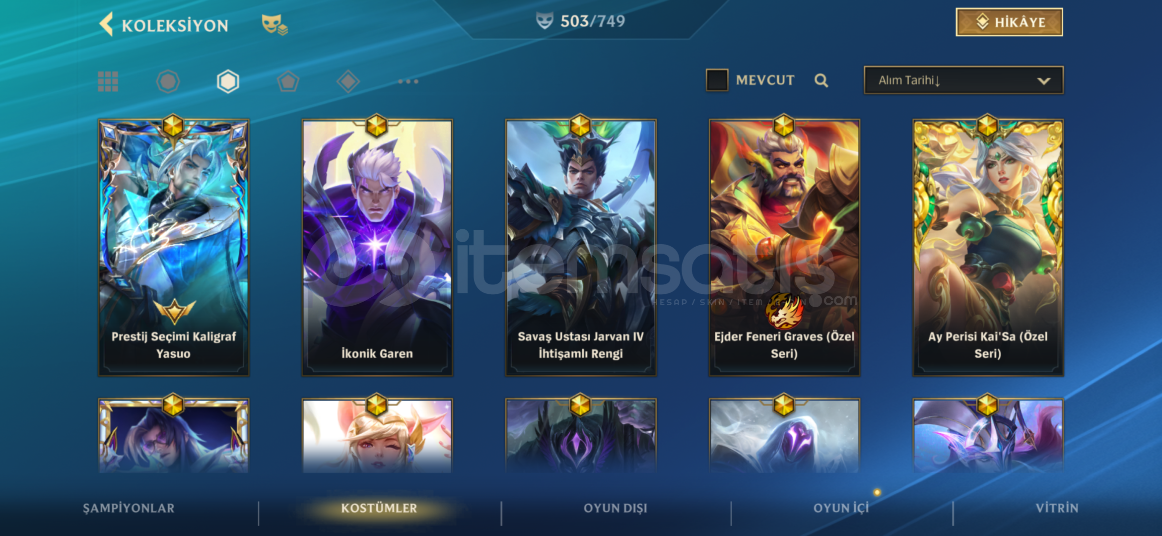Expand the Alım Tarihi sort dropdown
This screenshot has width=1162, height=536.
coord(963,80)
